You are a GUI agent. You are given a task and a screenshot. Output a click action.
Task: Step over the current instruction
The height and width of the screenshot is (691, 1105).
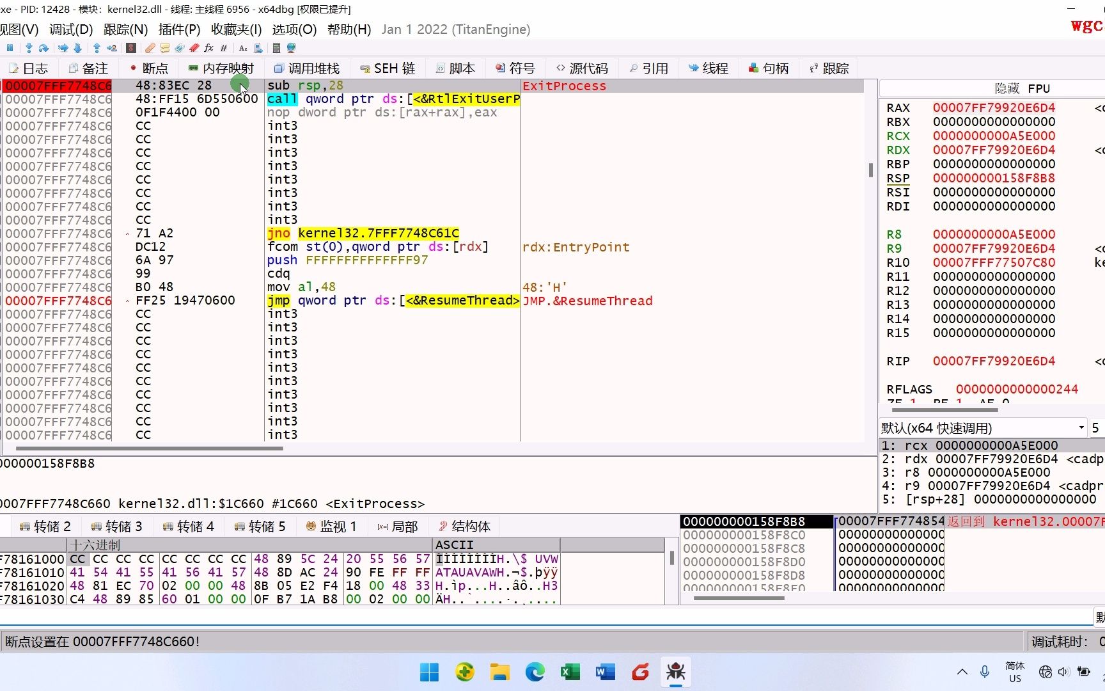[63, 48]
